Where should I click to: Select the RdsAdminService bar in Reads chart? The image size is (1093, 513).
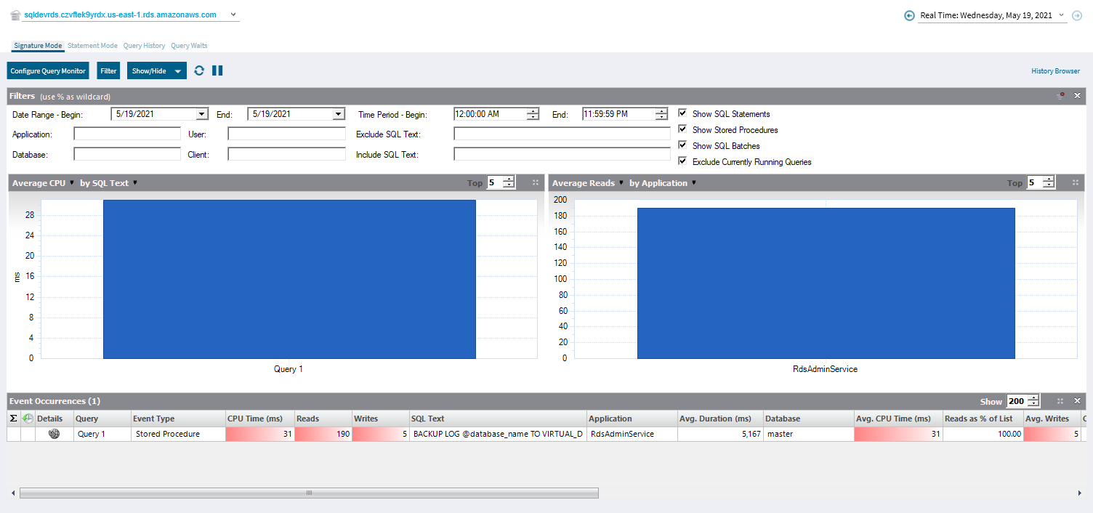pyautogui.click(x=826, y=283)
